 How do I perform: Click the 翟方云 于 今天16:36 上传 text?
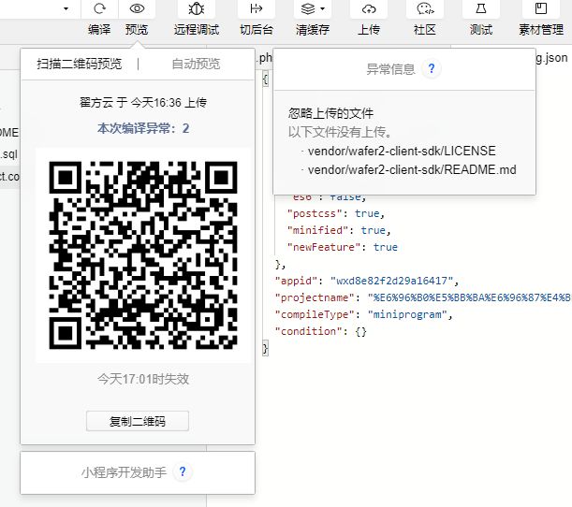[x=143, y=102]
